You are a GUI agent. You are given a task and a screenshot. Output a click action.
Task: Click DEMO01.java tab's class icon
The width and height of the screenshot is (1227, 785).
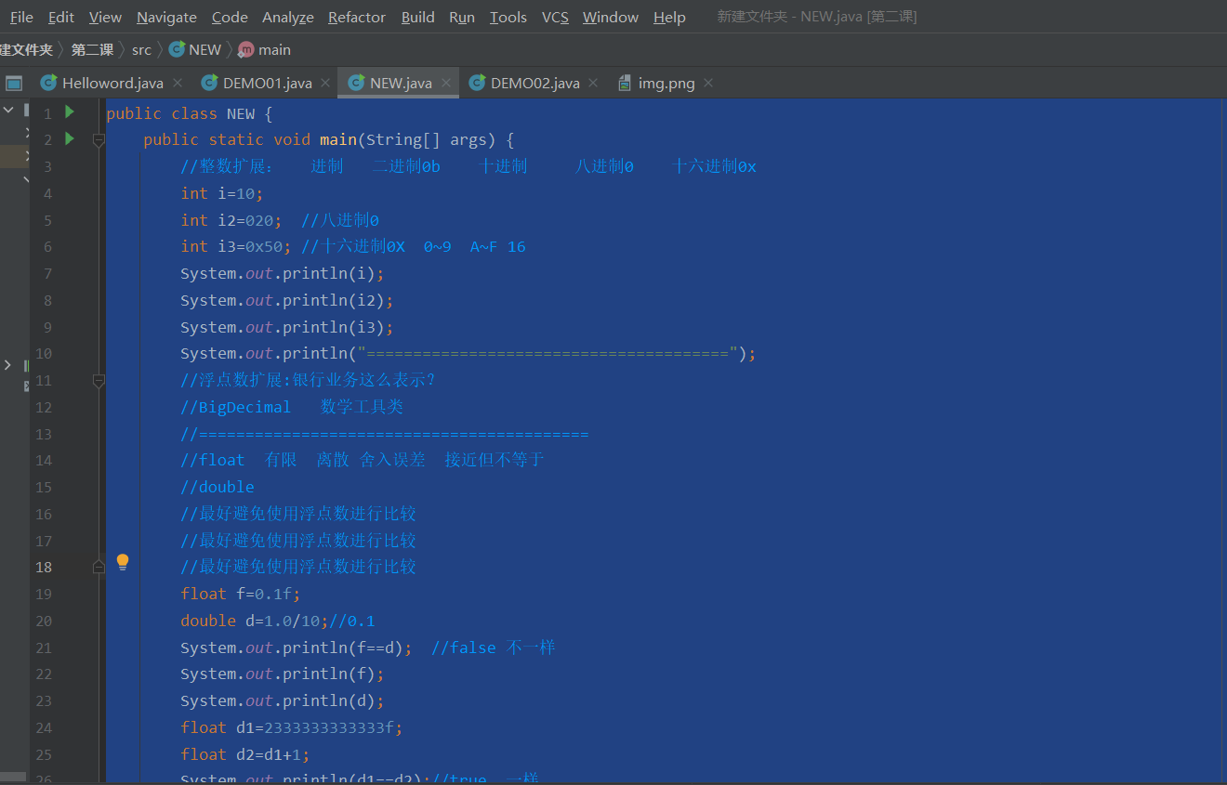tap(209, 83)
